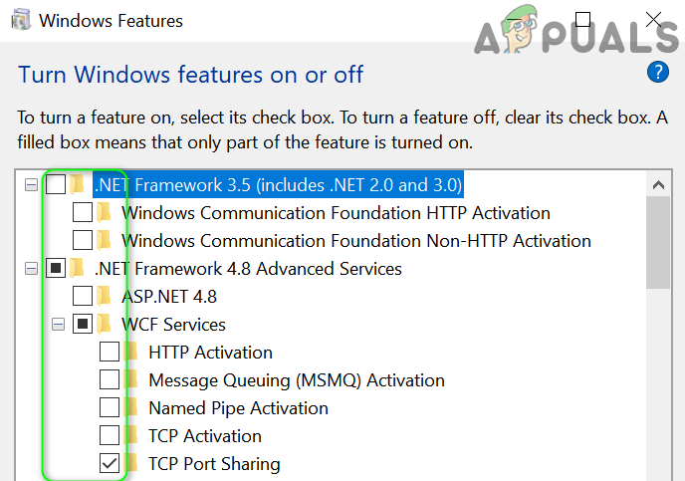Select Windows Communication Foundation HTTP Activation item
The image size is (685, 481).
pos(336,212)
